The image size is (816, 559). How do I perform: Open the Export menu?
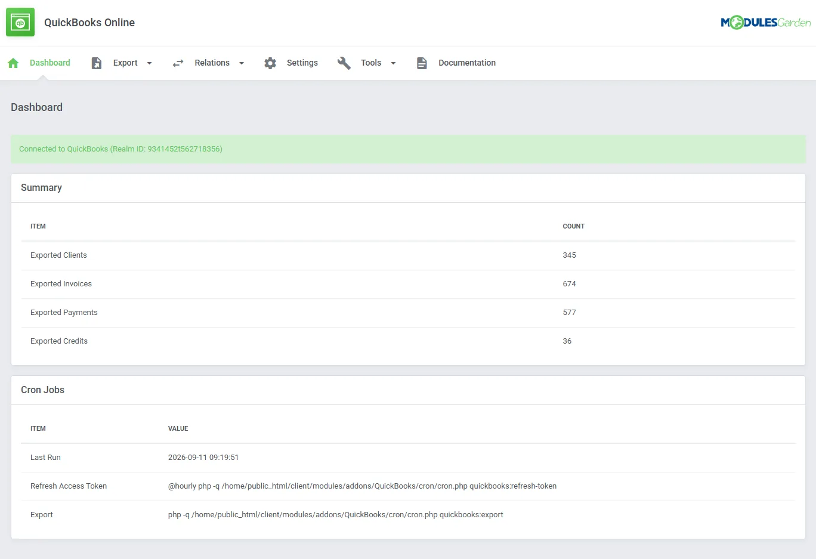pos(125,63)
